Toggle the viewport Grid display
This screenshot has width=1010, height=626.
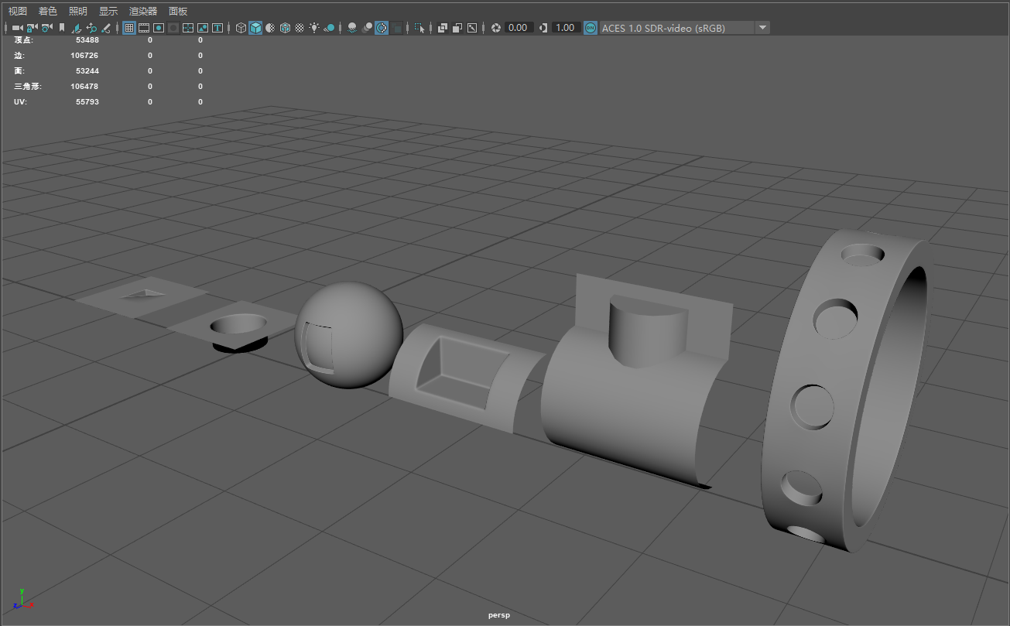click(129, 28)
